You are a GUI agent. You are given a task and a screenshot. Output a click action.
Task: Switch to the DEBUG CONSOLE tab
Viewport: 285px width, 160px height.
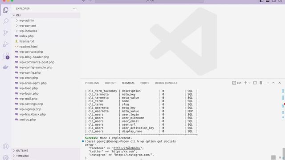coord(166,83)
